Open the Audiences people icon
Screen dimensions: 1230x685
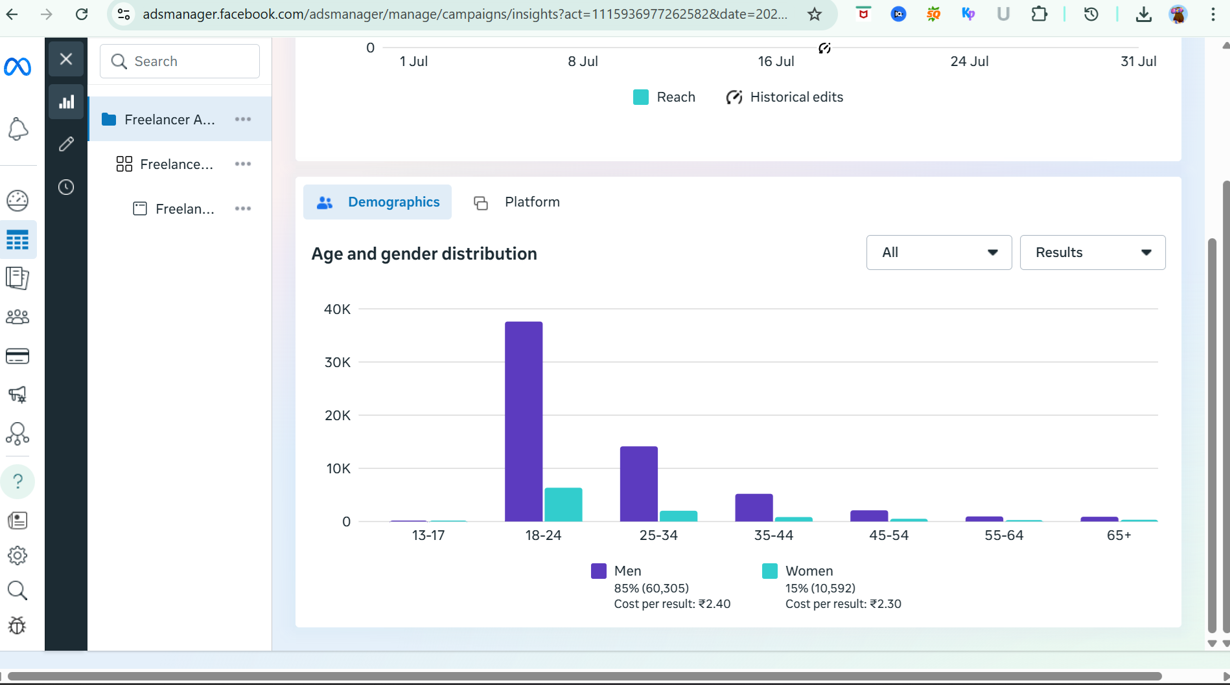(x=17, y=317)
